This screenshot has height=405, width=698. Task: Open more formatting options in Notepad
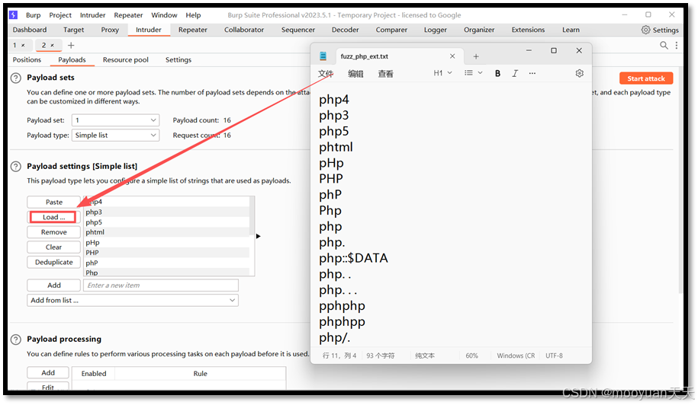pyautogui.click(x=532, y=73)
